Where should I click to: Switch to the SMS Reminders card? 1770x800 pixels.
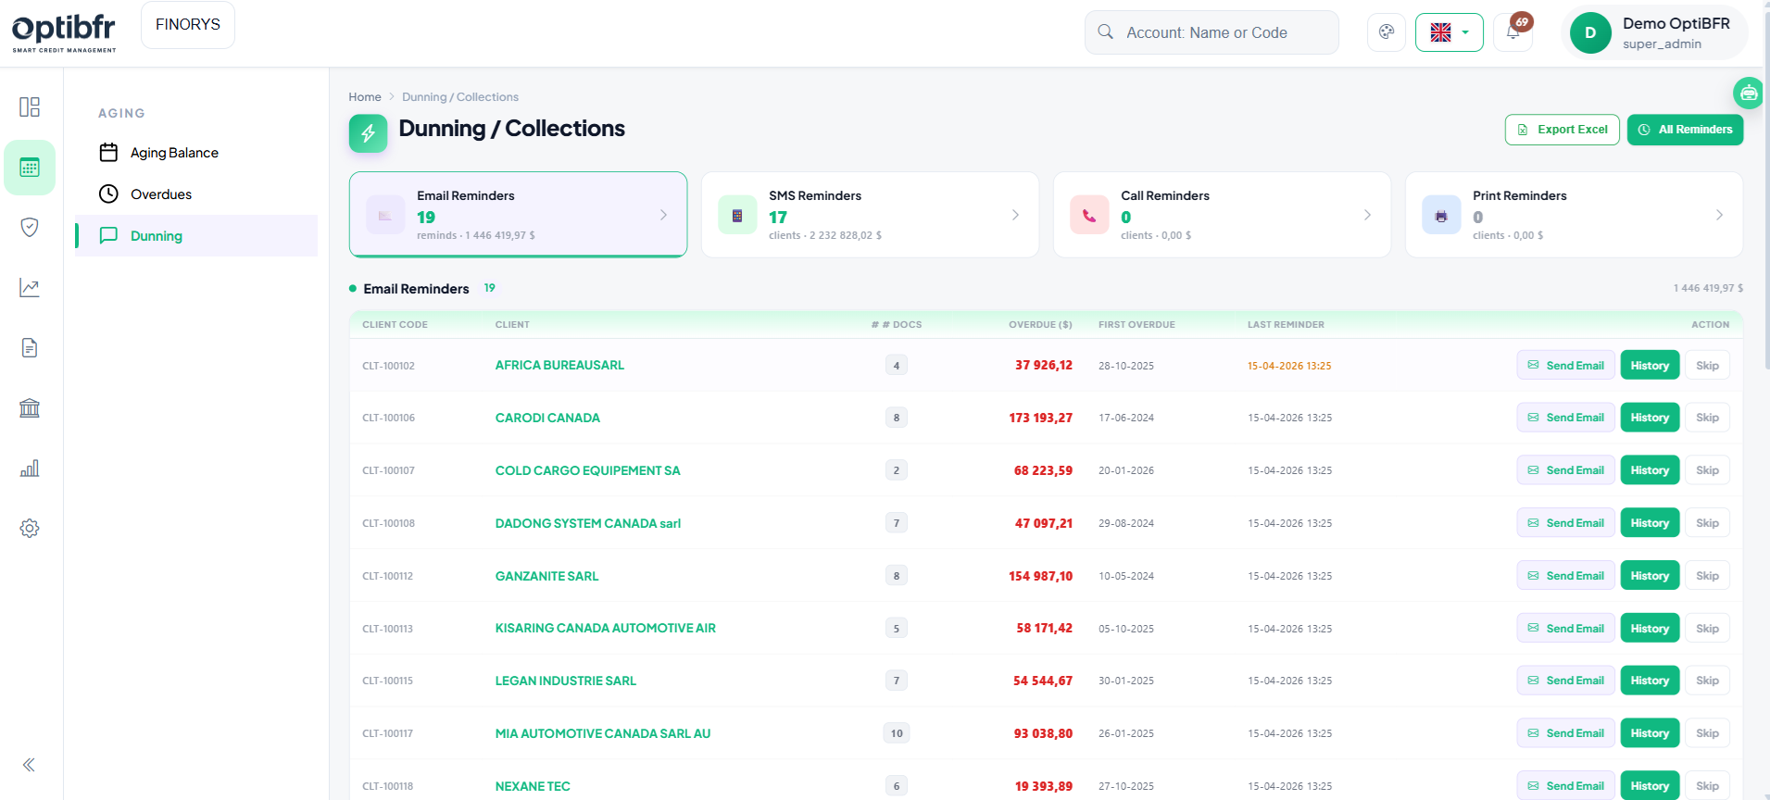pos(870,215)
